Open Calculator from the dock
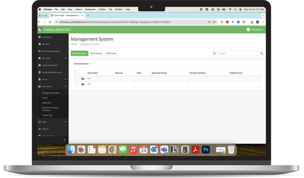304x178 pixels. [185, 150]
